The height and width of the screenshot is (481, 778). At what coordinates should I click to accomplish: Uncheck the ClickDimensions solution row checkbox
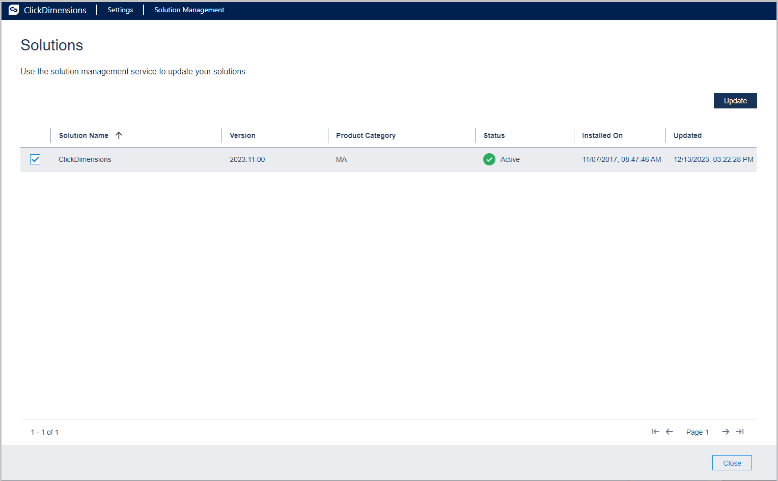click(35, 159)
